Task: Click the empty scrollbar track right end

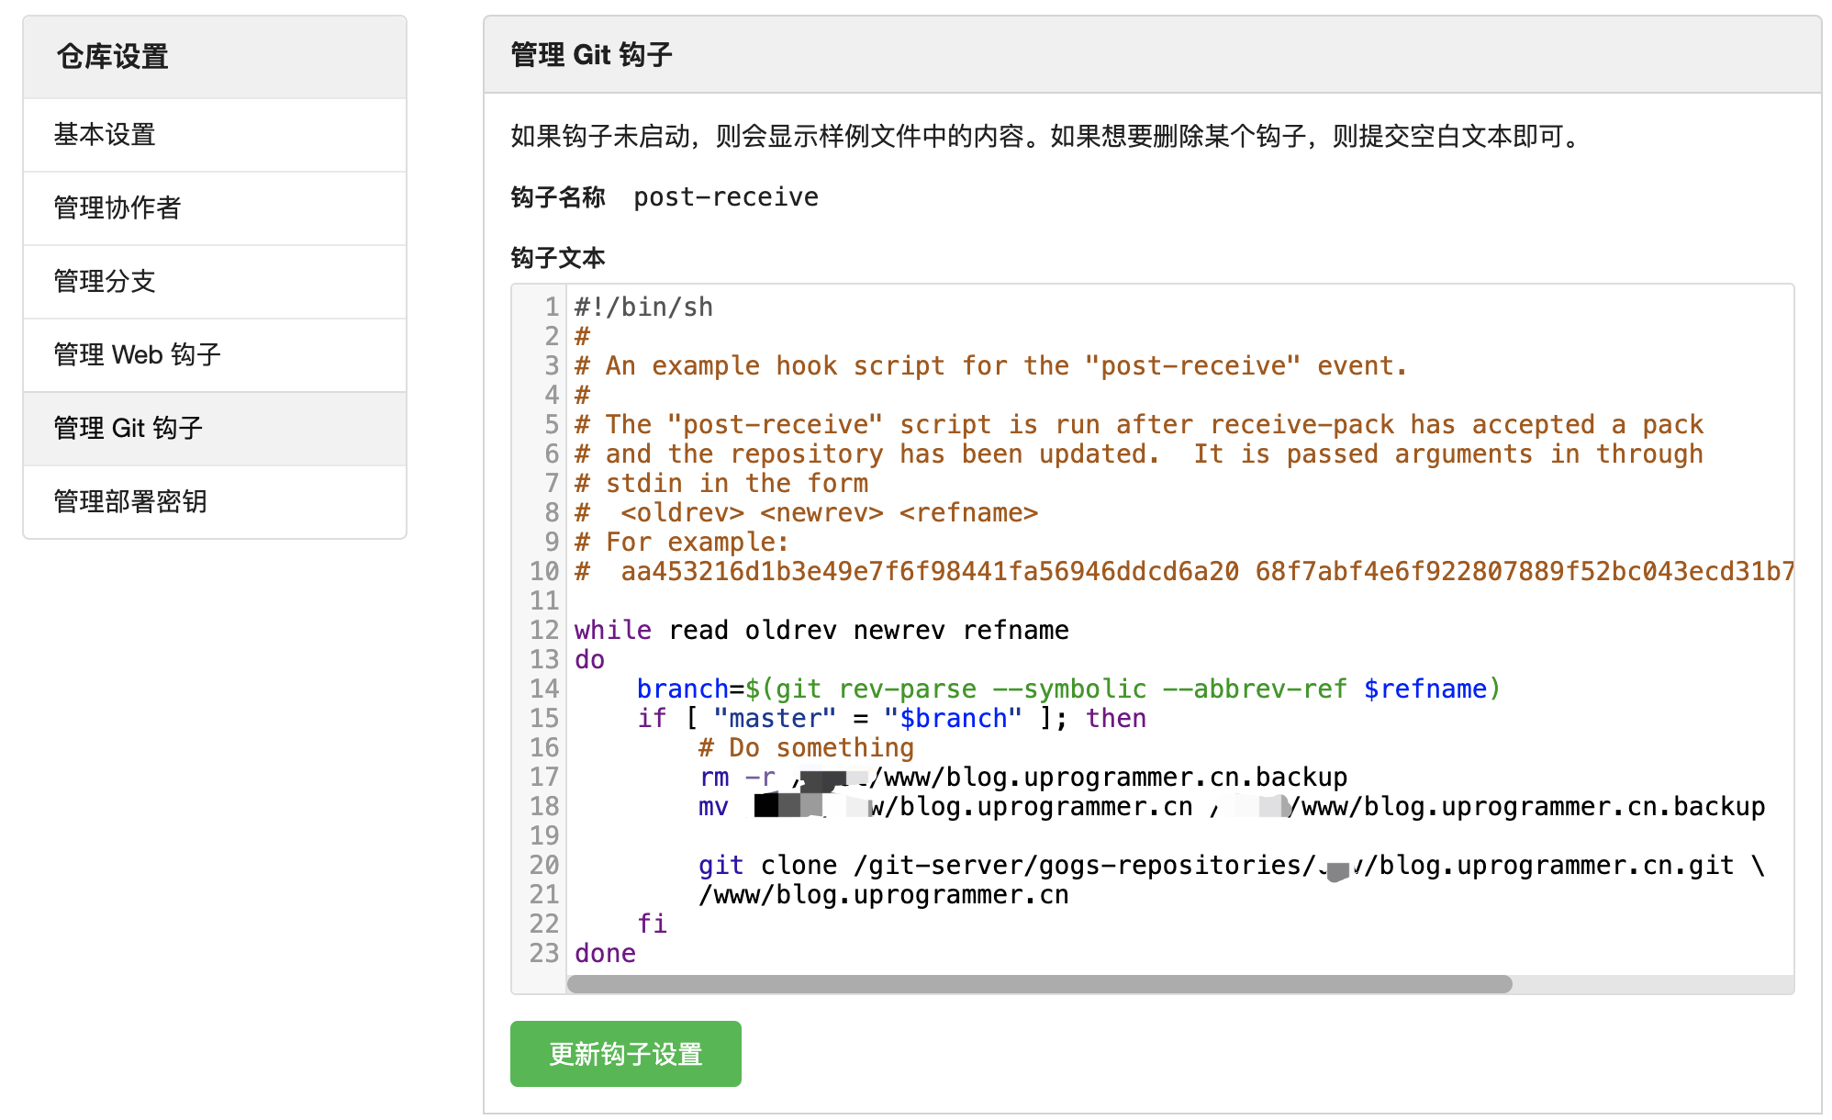Action: pos(1652,984)
